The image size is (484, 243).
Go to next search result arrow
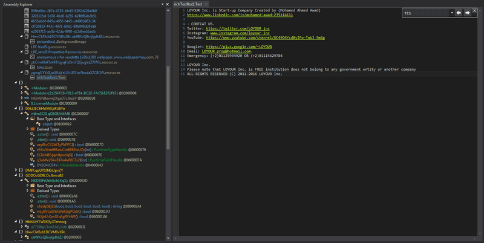(467, 13)
